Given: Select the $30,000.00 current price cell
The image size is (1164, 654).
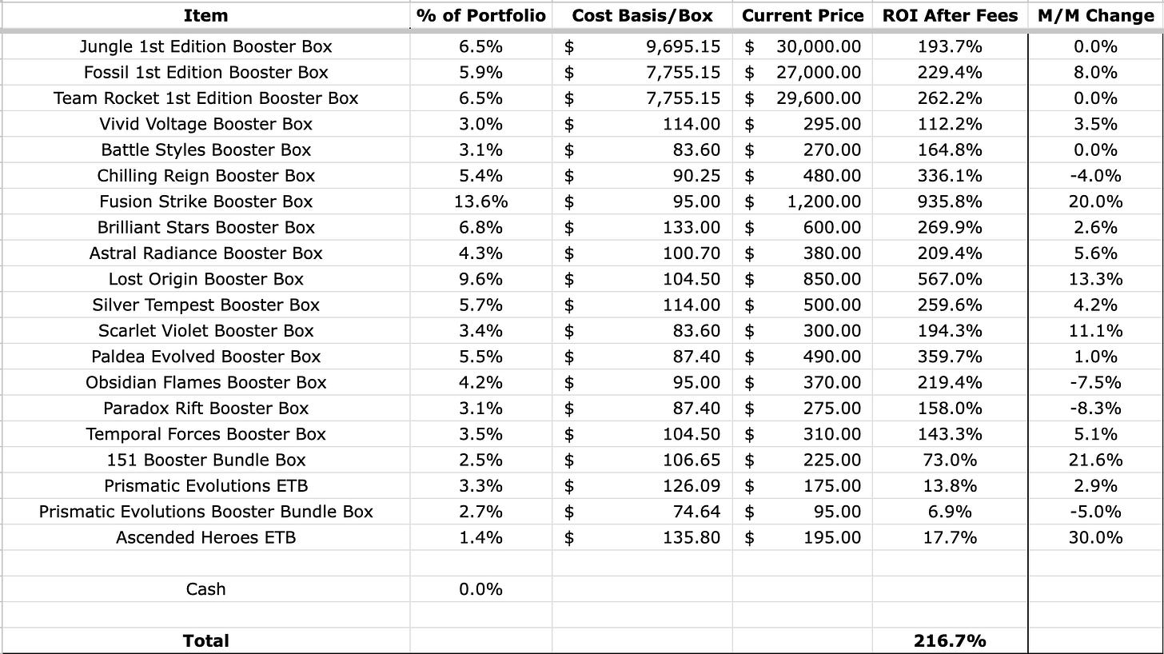Looking at the screenshot, I should click(803, 46).
